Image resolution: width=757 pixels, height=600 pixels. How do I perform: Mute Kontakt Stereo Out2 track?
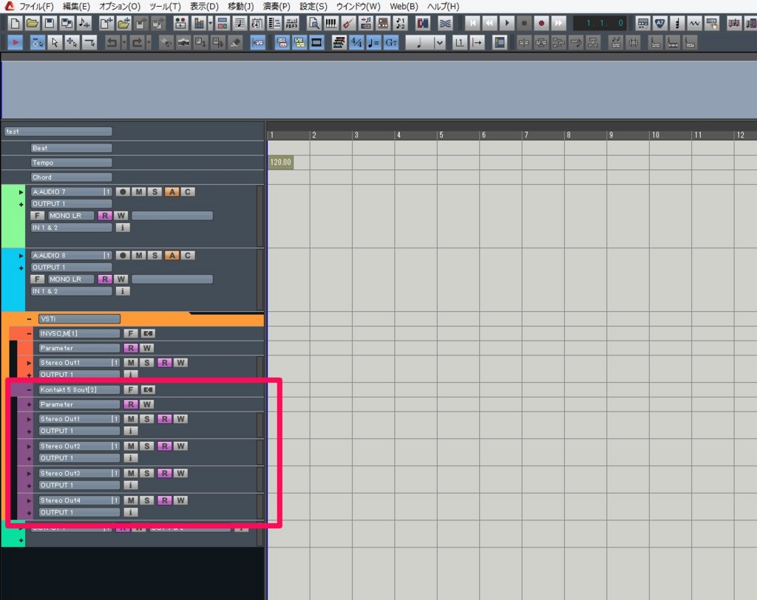pyautogui.click(x=130, y=446)
